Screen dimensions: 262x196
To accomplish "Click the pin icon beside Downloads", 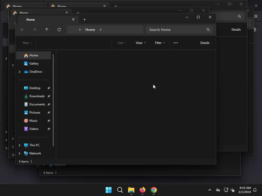I will coord(49,96).
